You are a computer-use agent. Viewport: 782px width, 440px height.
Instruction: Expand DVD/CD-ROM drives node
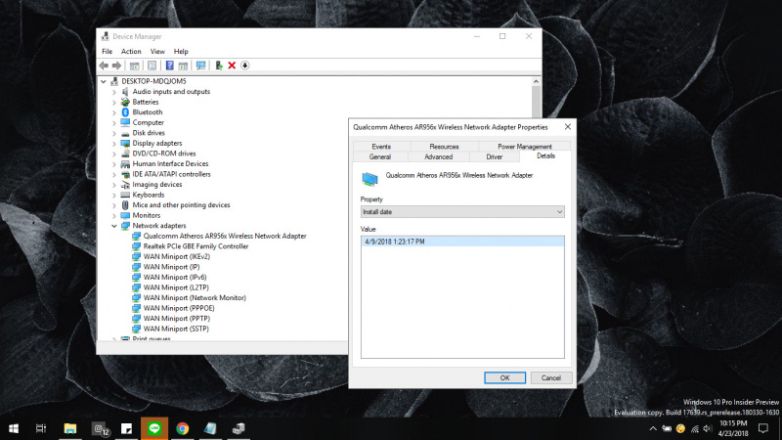click(x=114, y=154)
